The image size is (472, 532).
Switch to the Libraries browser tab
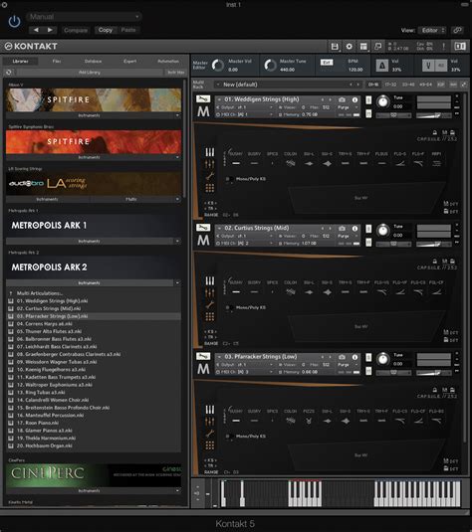(x=20, y=62)
